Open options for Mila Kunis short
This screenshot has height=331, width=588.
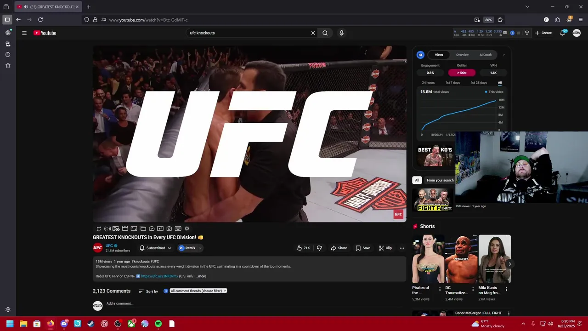[x=506, y=290]
